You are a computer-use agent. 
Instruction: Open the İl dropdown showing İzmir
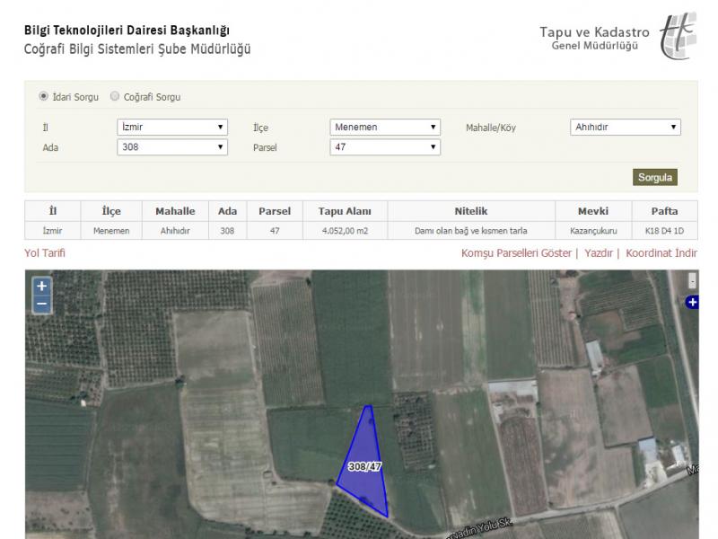tap(172, 128)
